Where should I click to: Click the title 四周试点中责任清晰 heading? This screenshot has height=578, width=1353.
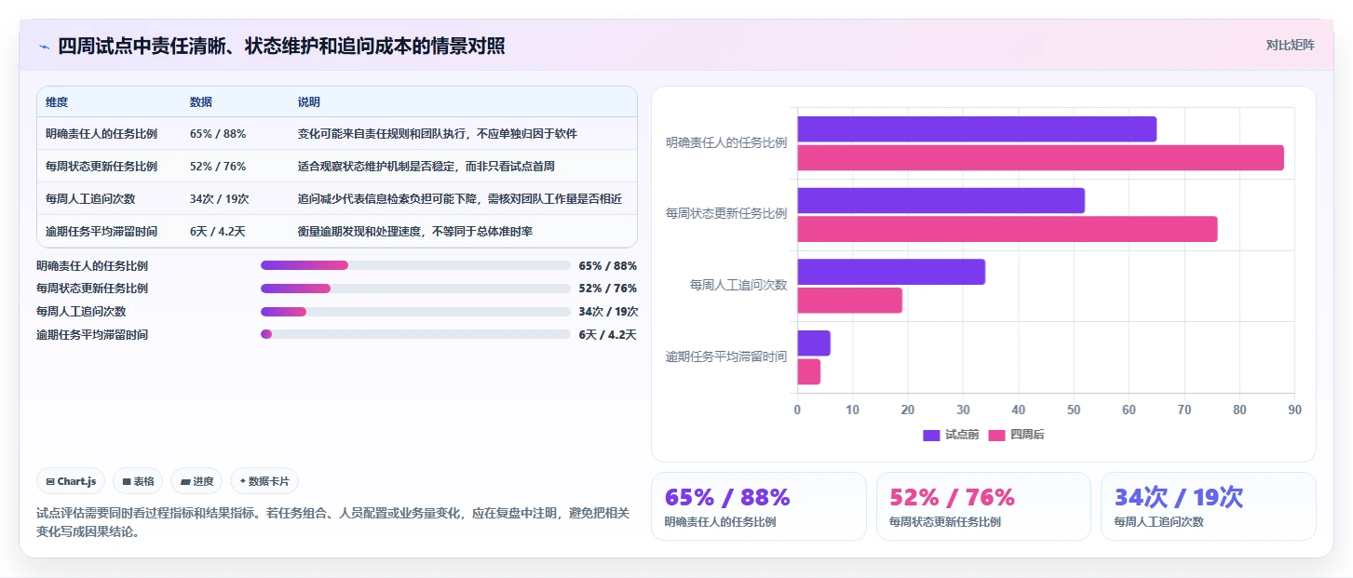(281, 46)
